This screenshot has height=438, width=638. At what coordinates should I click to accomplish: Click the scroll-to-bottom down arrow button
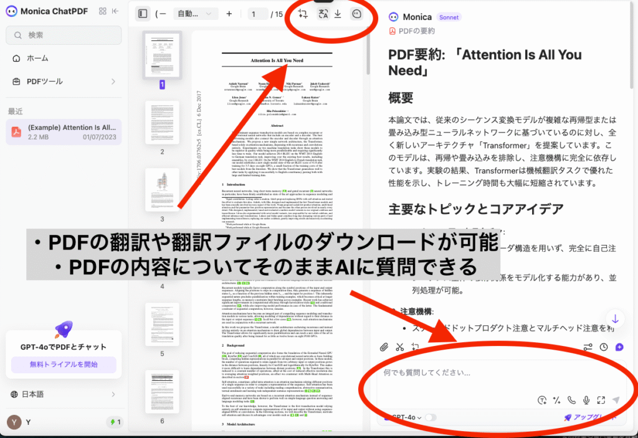pos(615,319)
